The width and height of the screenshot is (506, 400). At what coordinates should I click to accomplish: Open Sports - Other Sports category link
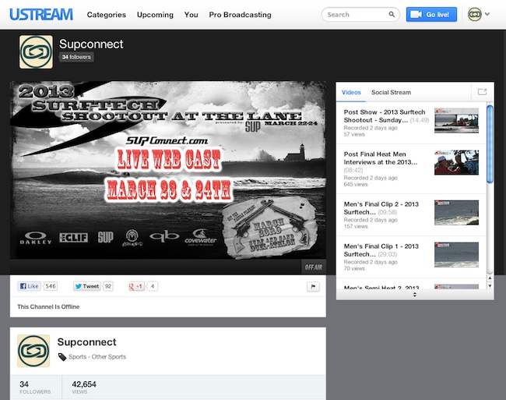(x=97, y=356)
